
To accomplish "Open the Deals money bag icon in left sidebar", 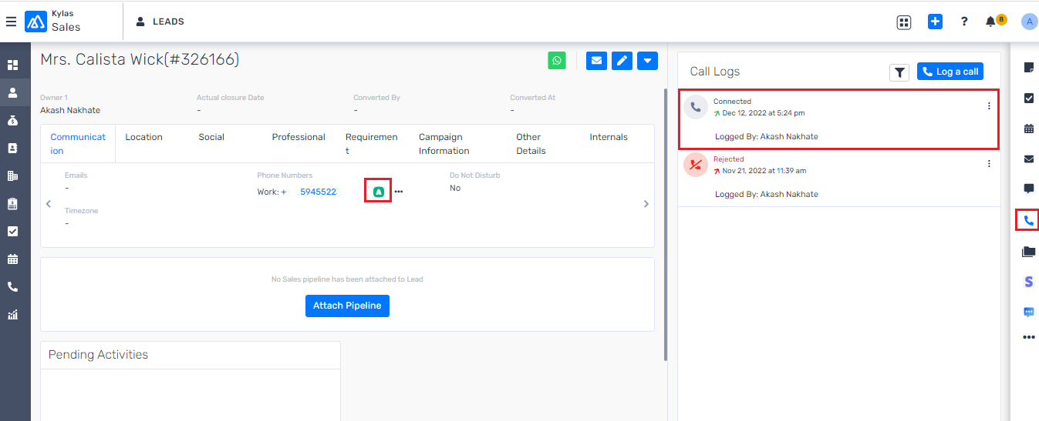I will tap(13, 120).
